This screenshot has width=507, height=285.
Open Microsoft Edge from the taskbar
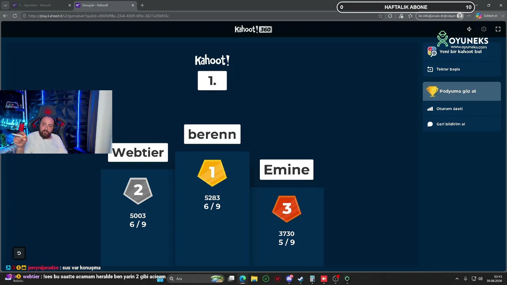[242, 279]
